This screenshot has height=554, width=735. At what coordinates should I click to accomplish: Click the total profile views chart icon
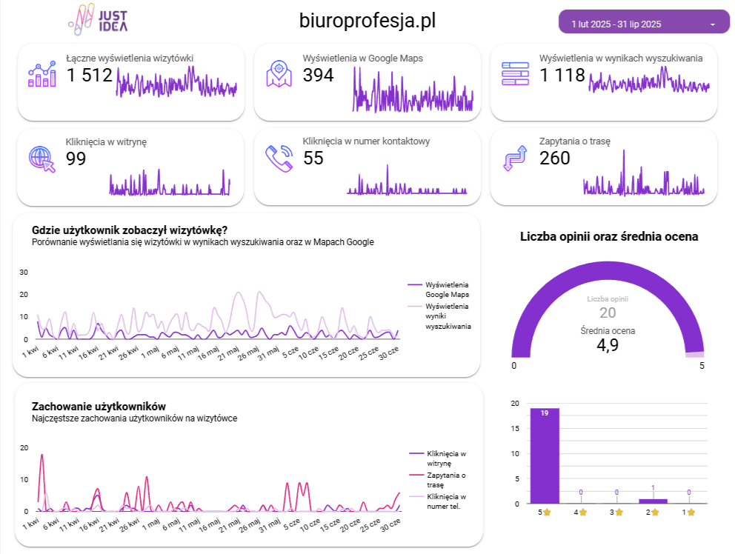click(42, 75)
